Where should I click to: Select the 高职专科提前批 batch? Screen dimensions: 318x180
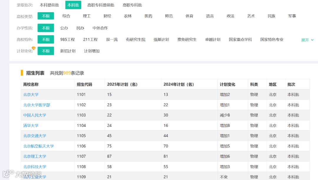coord(101,5)
